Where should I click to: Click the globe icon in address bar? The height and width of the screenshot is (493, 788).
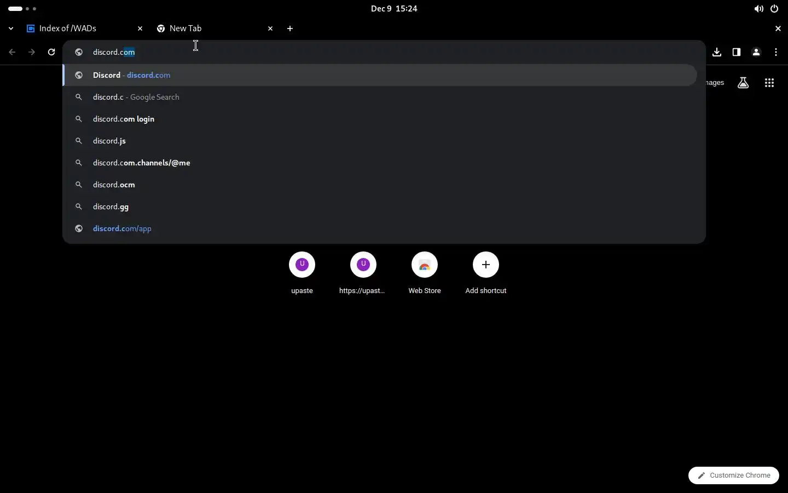coord(79,52)
